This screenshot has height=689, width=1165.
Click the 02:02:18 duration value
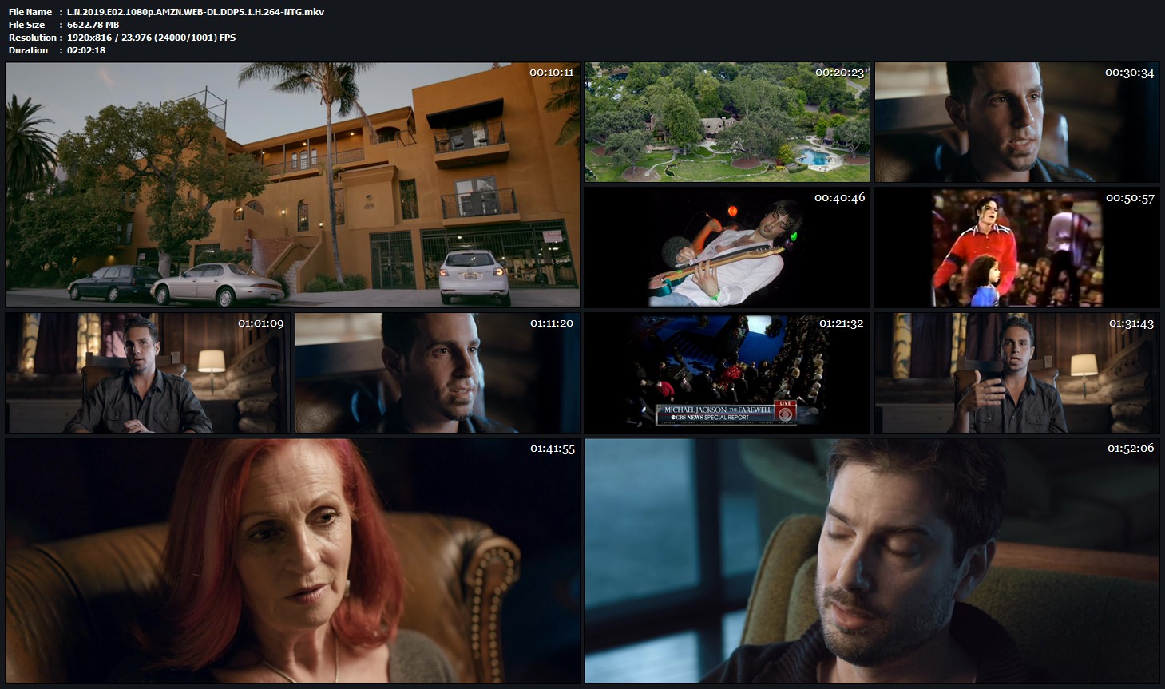[x=86, y=50]
